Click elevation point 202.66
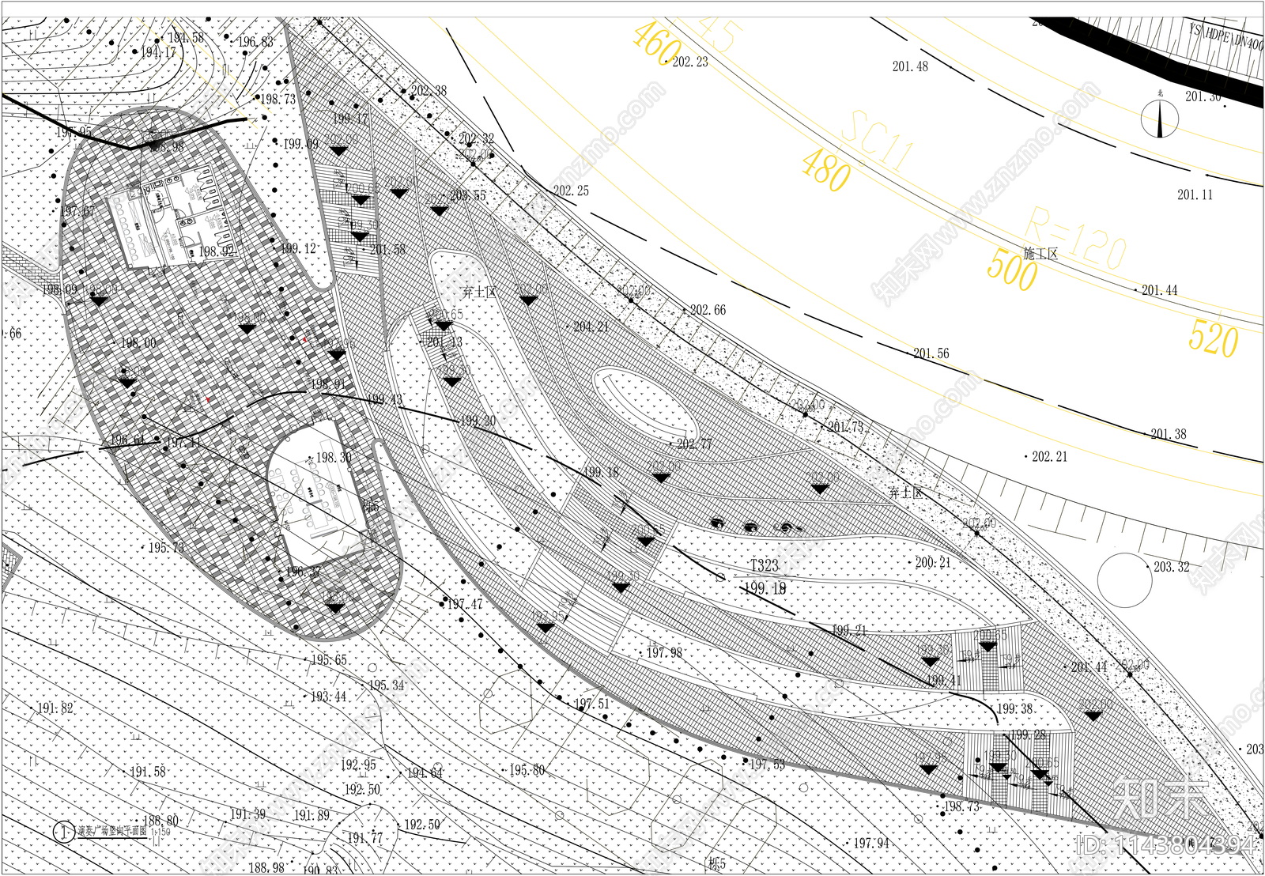 [708, 310]
